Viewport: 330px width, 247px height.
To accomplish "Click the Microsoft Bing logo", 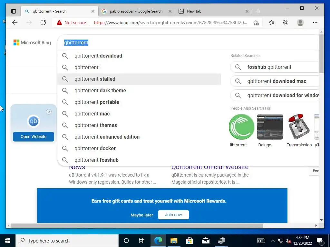I will 32,42.
